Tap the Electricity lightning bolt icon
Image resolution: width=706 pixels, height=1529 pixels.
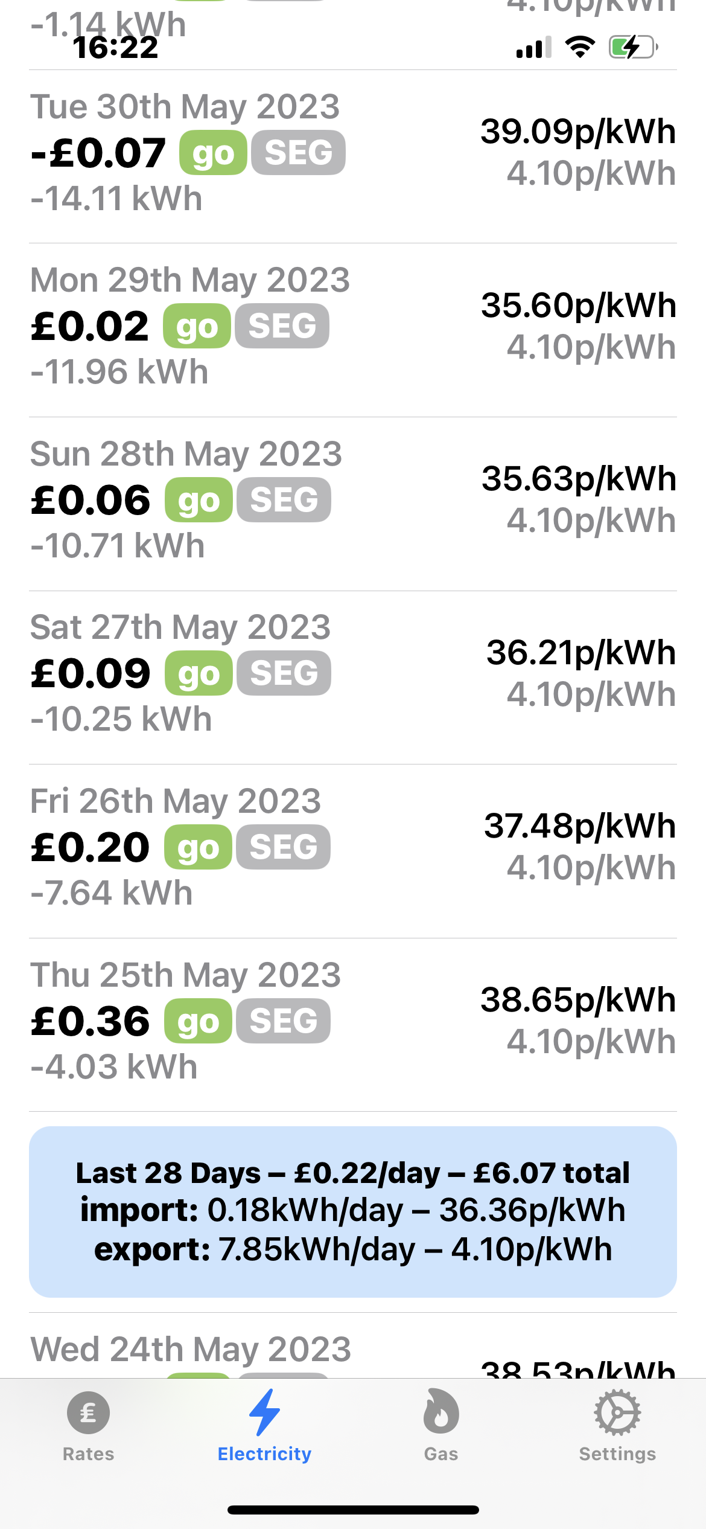click(x=264, y=1413)
